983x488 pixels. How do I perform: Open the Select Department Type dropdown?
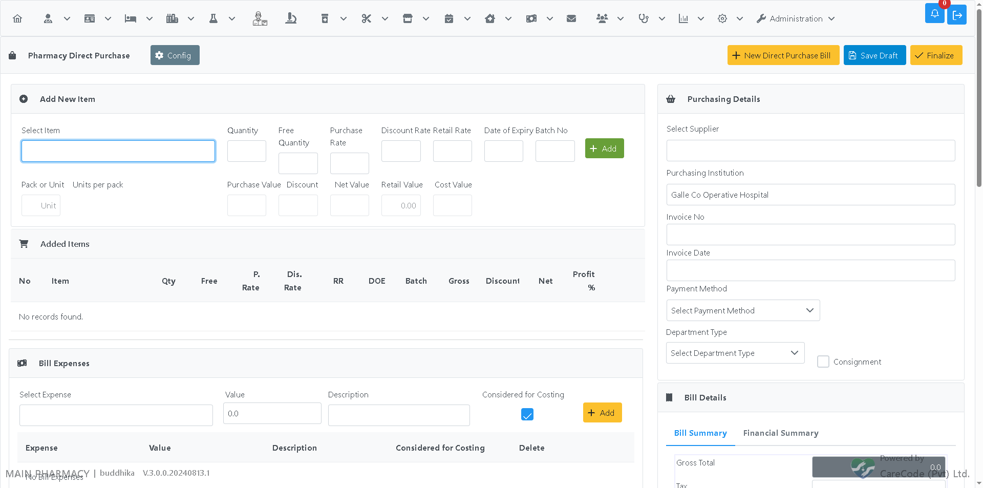(735, 353)
